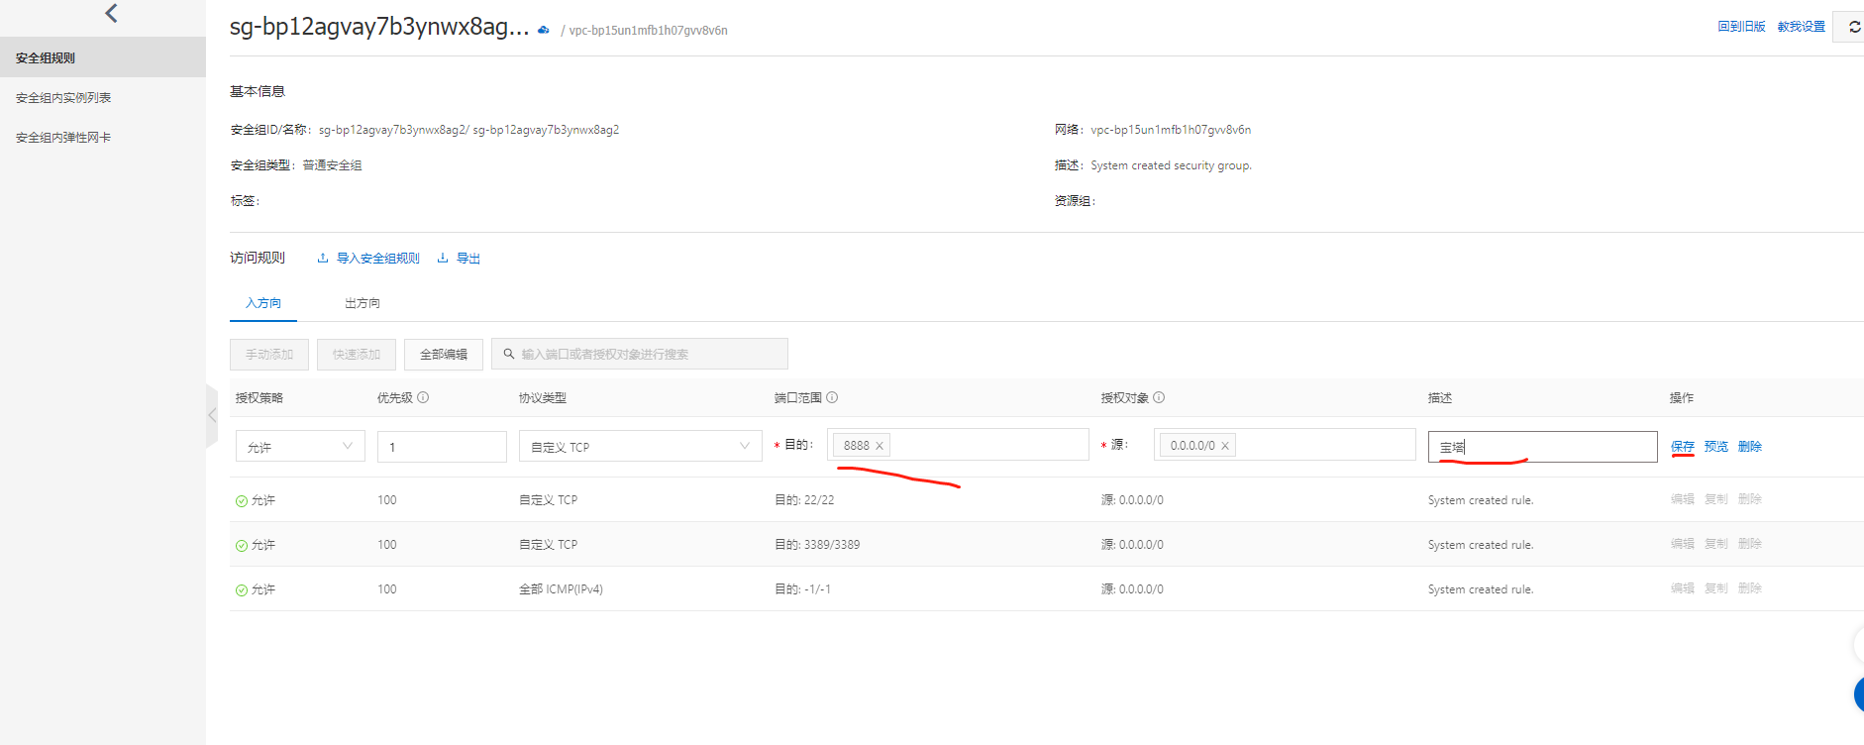Click the green check icon in ICMP row

[x=242, y=590]
